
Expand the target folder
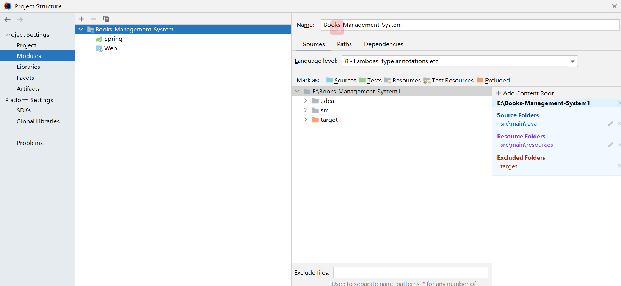pyautogui.click(x=306, y=120)
